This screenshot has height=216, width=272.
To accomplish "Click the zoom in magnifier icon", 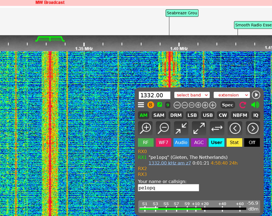I will [x=145, y=128].
